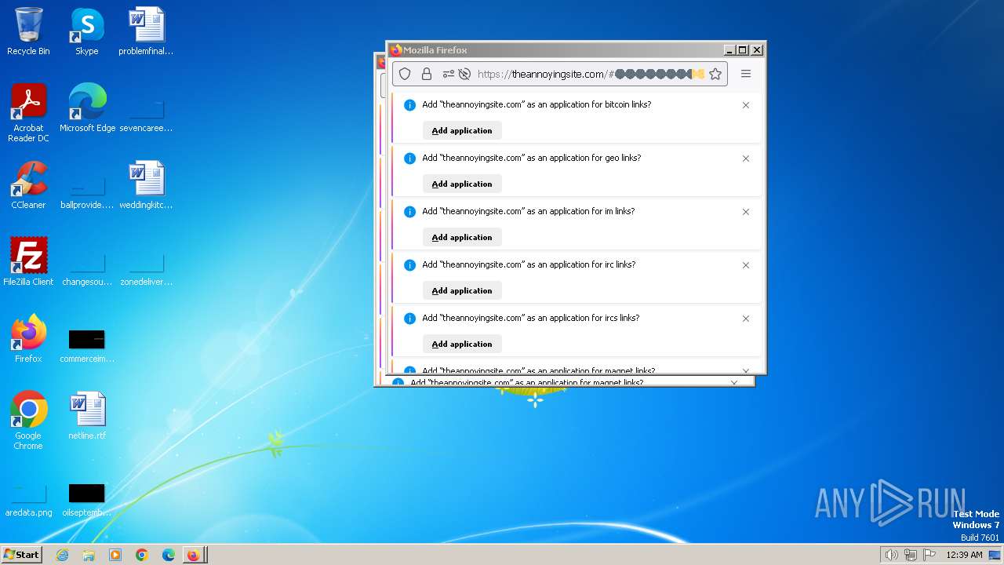Viewport: 1004px width, 565px height.
Task: Select the netline.rtf document
Action: click(87, 416)
